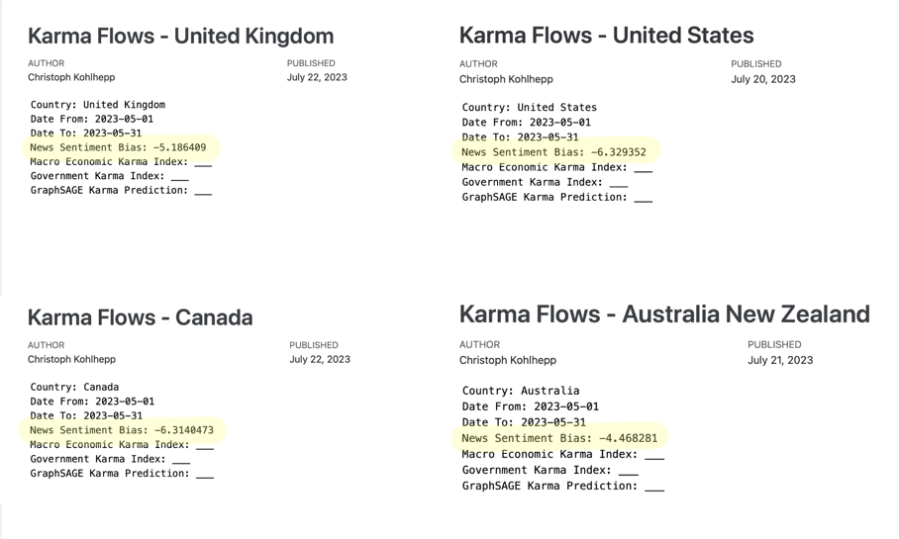This screenshot has height=539, width=899.
Task: Click the published date of the Canada post
Action: coord(320,359)
